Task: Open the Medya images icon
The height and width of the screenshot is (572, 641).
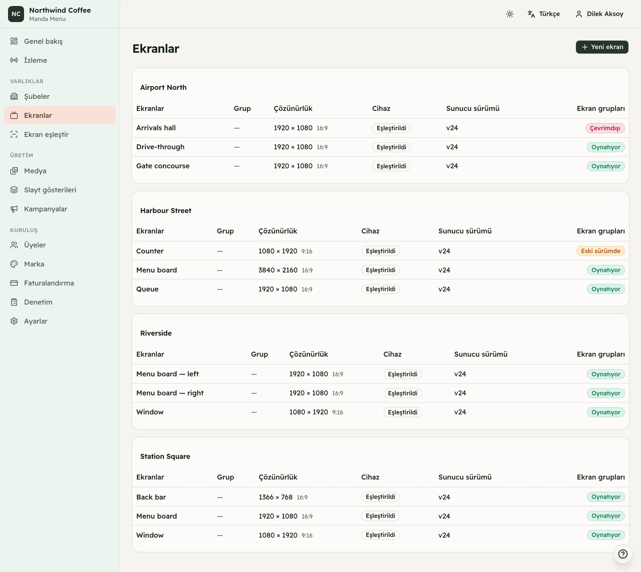Action: pos(14,171)
